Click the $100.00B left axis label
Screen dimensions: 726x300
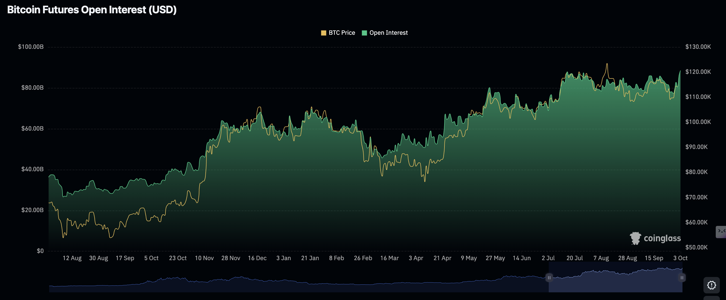tap(31, 47)
